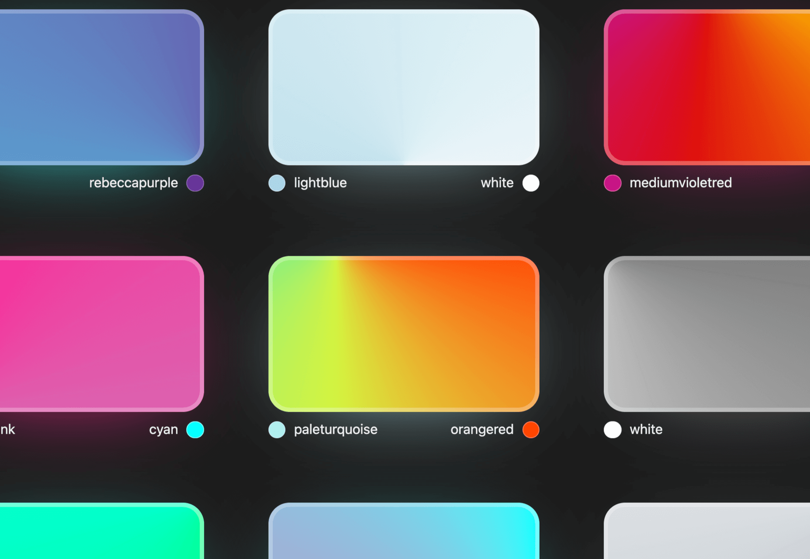Image resolution: width=810 pixels, height=559 pixels.
Task: Select the blue-to-cyan gradient card at bottom
Action: coord(404,532)
